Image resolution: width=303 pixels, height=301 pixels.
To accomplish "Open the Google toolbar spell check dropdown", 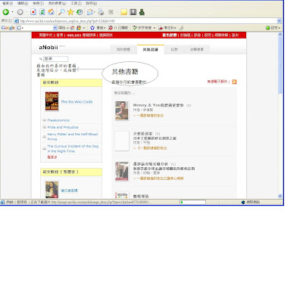I will (155, 28).
